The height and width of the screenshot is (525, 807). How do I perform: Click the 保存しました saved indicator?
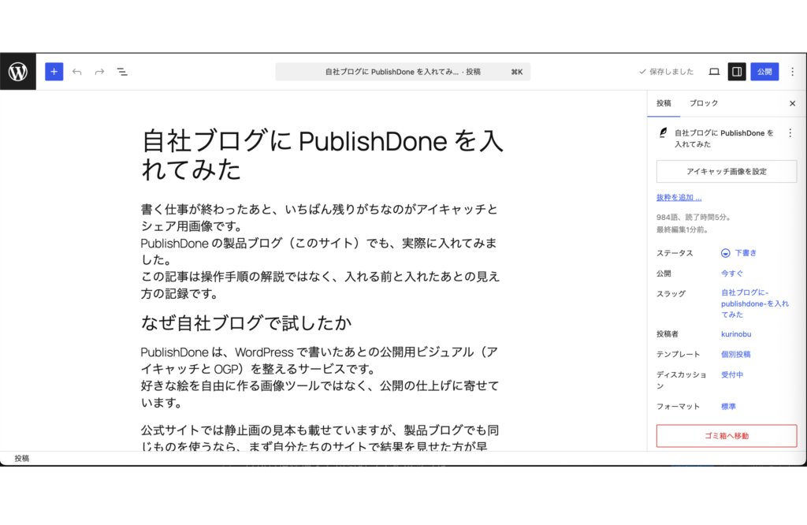[667, 72]
